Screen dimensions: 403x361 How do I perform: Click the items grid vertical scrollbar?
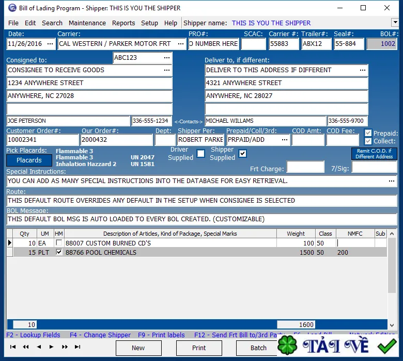point(392,278)
